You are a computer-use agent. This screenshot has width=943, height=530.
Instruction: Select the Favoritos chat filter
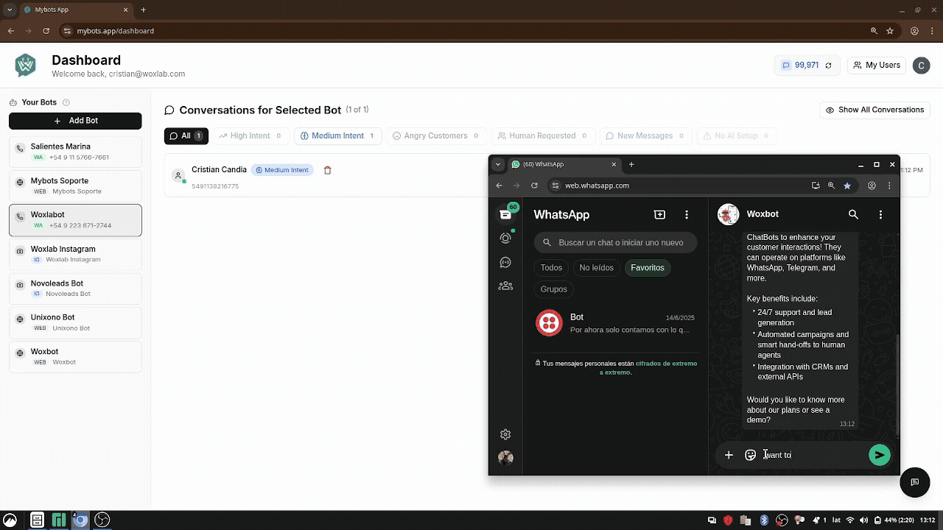648,268
